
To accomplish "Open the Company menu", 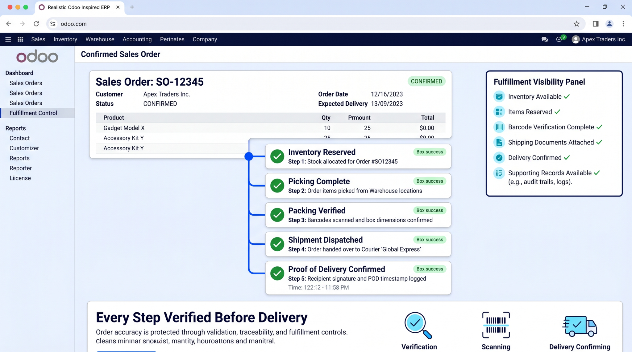I will click(x=205, y=39).
